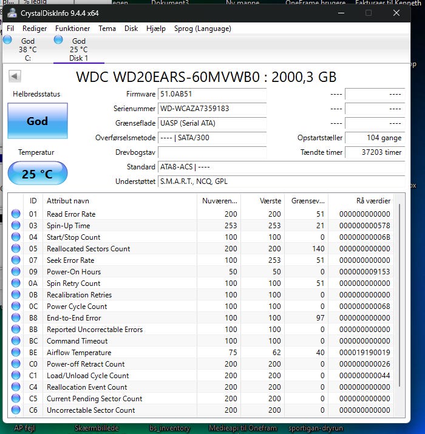Click the disk title WDC WD20EARS-60MVWB0
The height and width of the screenshot is (434, 425).
[x=168, y=77]
